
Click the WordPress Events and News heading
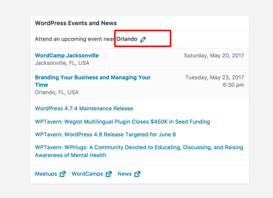click(76, 23)
